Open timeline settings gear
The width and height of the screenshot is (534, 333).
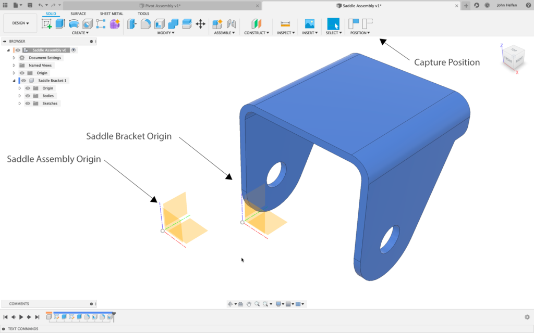527,317
